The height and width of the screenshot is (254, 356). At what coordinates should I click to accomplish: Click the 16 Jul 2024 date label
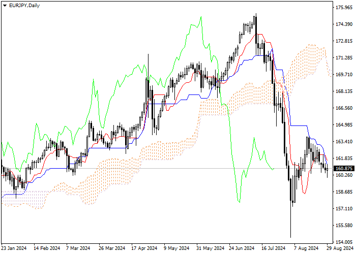pos(274,248)
